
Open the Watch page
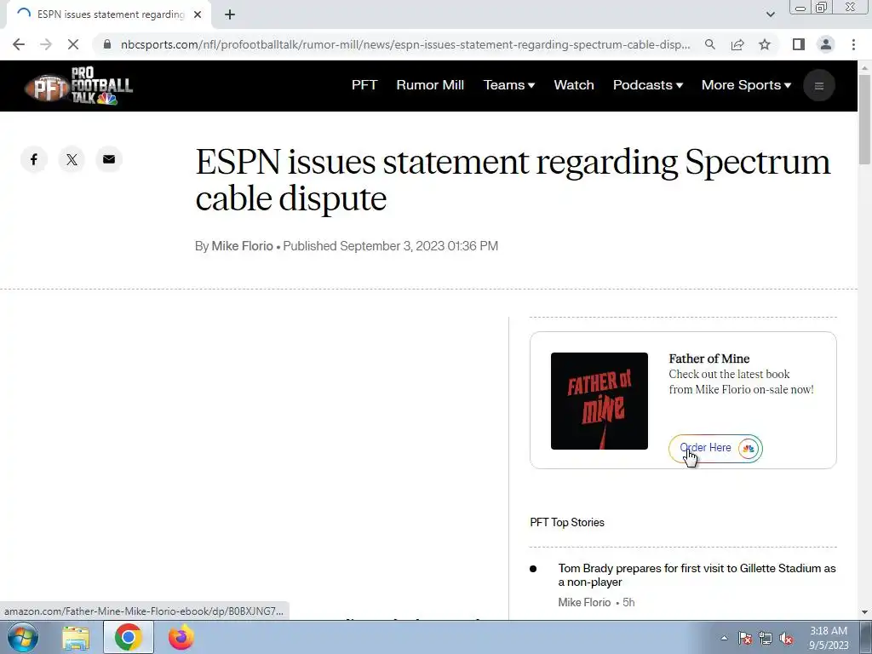(x=574, y=85)
